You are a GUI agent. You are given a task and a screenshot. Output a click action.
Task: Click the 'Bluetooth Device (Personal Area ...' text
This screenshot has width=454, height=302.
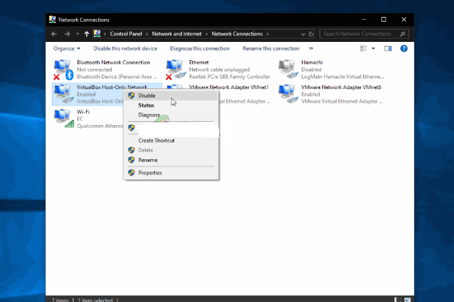click(117, 77)
